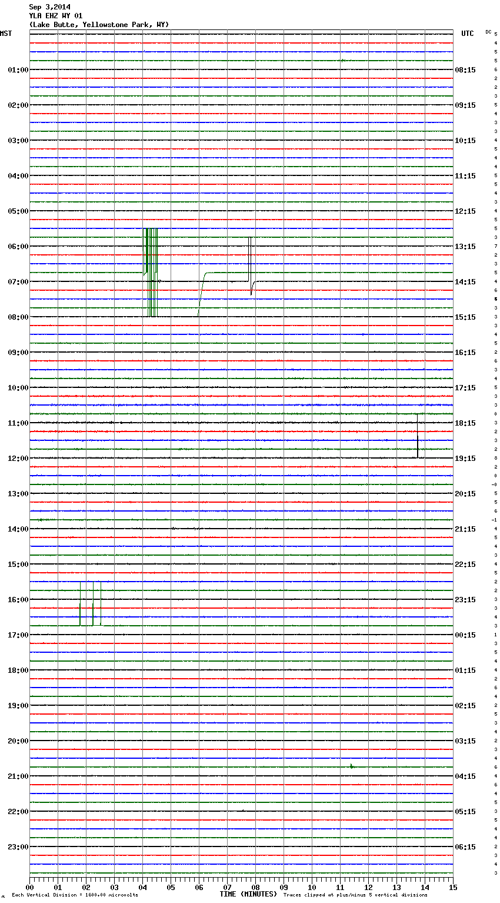
Task: Select the 13:00 MST row label
Action: point(18,494)
